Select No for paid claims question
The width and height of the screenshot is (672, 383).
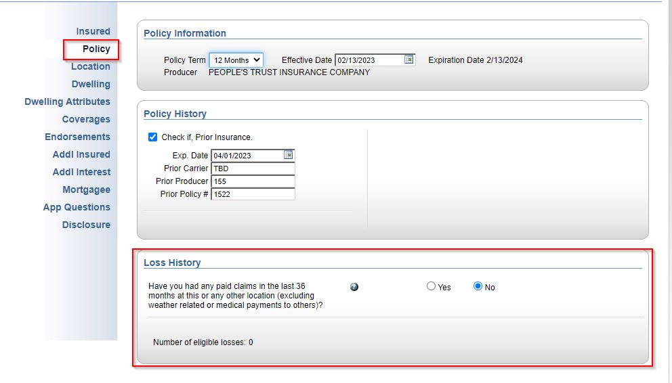(478, 286)
